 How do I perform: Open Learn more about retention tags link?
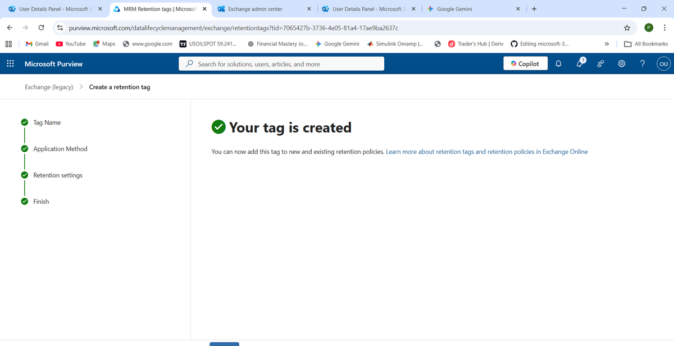pyautogui.click(x=487, y=152)
